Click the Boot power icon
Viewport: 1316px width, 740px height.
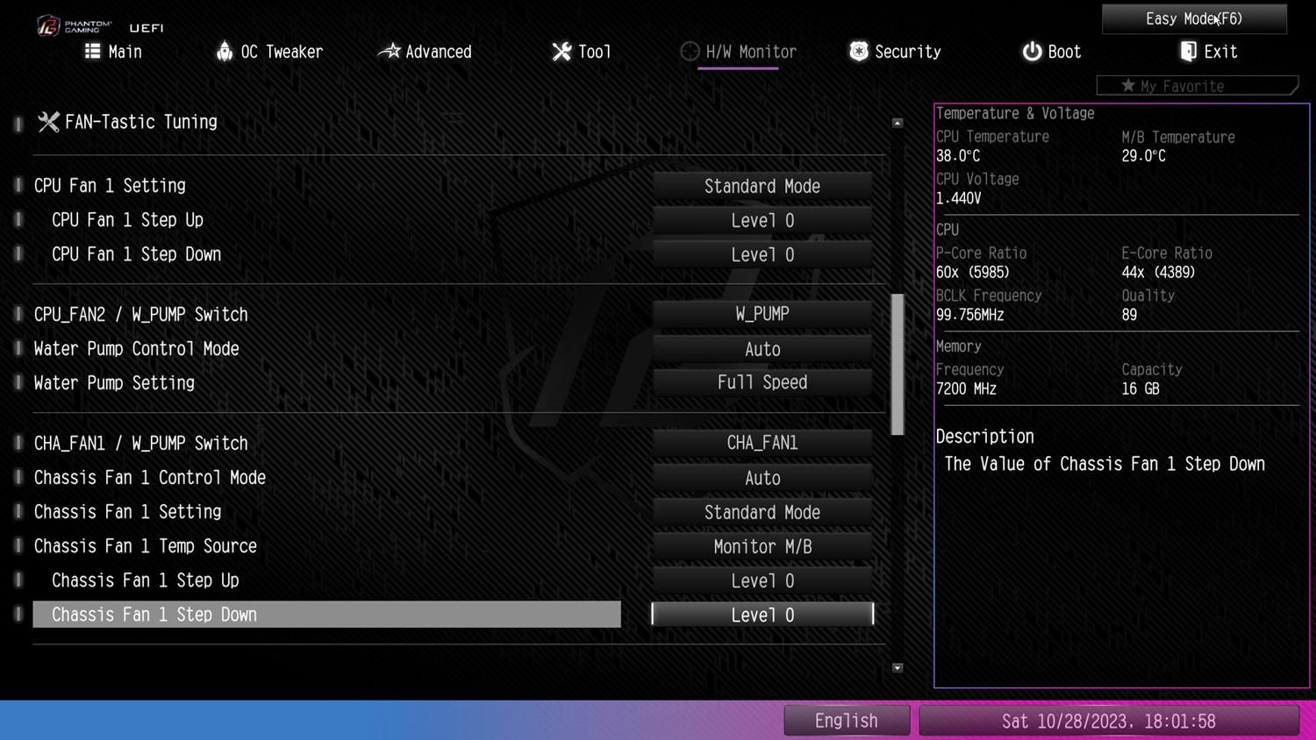1032,52
